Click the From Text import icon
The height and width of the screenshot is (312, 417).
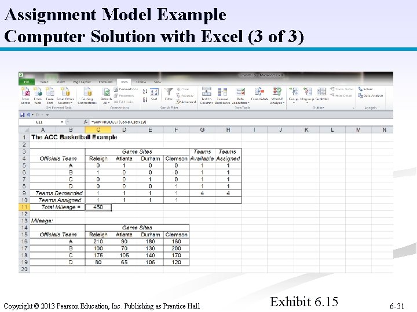click(x=50, y=95)
